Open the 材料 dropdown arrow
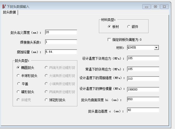 [x=156, y=48]
